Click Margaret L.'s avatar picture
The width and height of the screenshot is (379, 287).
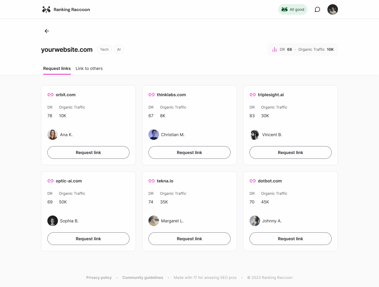(154, 221)
